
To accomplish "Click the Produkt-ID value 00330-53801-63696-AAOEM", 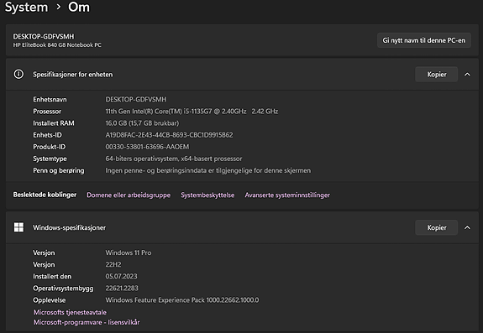I will point(147,147).
